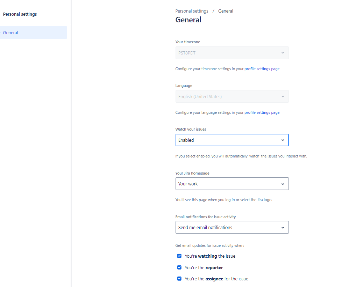Follow the profile settings page link under Language
The height and width of the screenshot is (287, 349).
pos(262,113)
